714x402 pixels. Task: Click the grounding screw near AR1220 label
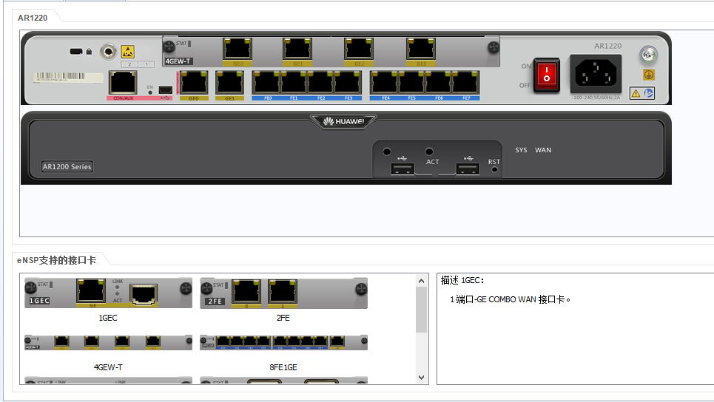pos(648,55)
